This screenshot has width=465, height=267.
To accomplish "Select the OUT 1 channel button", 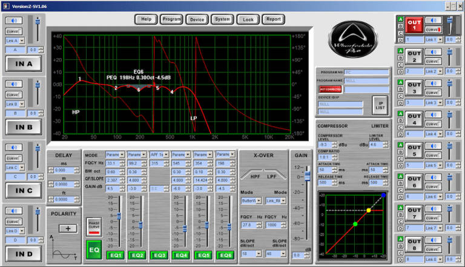I will pyautogui.click(x=413, y=26).
